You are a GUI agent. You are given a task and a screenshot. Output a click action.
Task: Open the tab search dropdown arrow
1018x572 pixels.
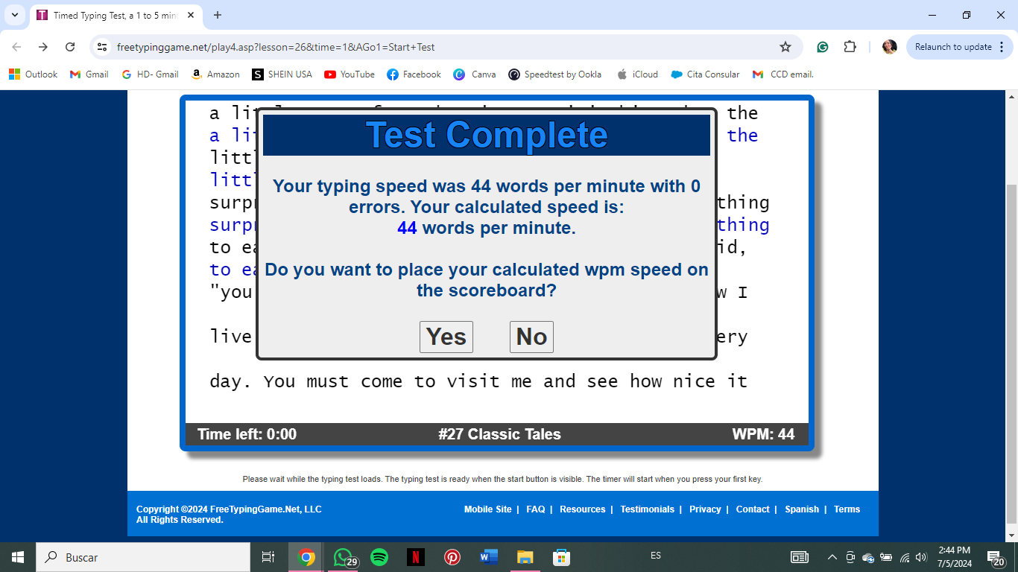tap(14, 15)
